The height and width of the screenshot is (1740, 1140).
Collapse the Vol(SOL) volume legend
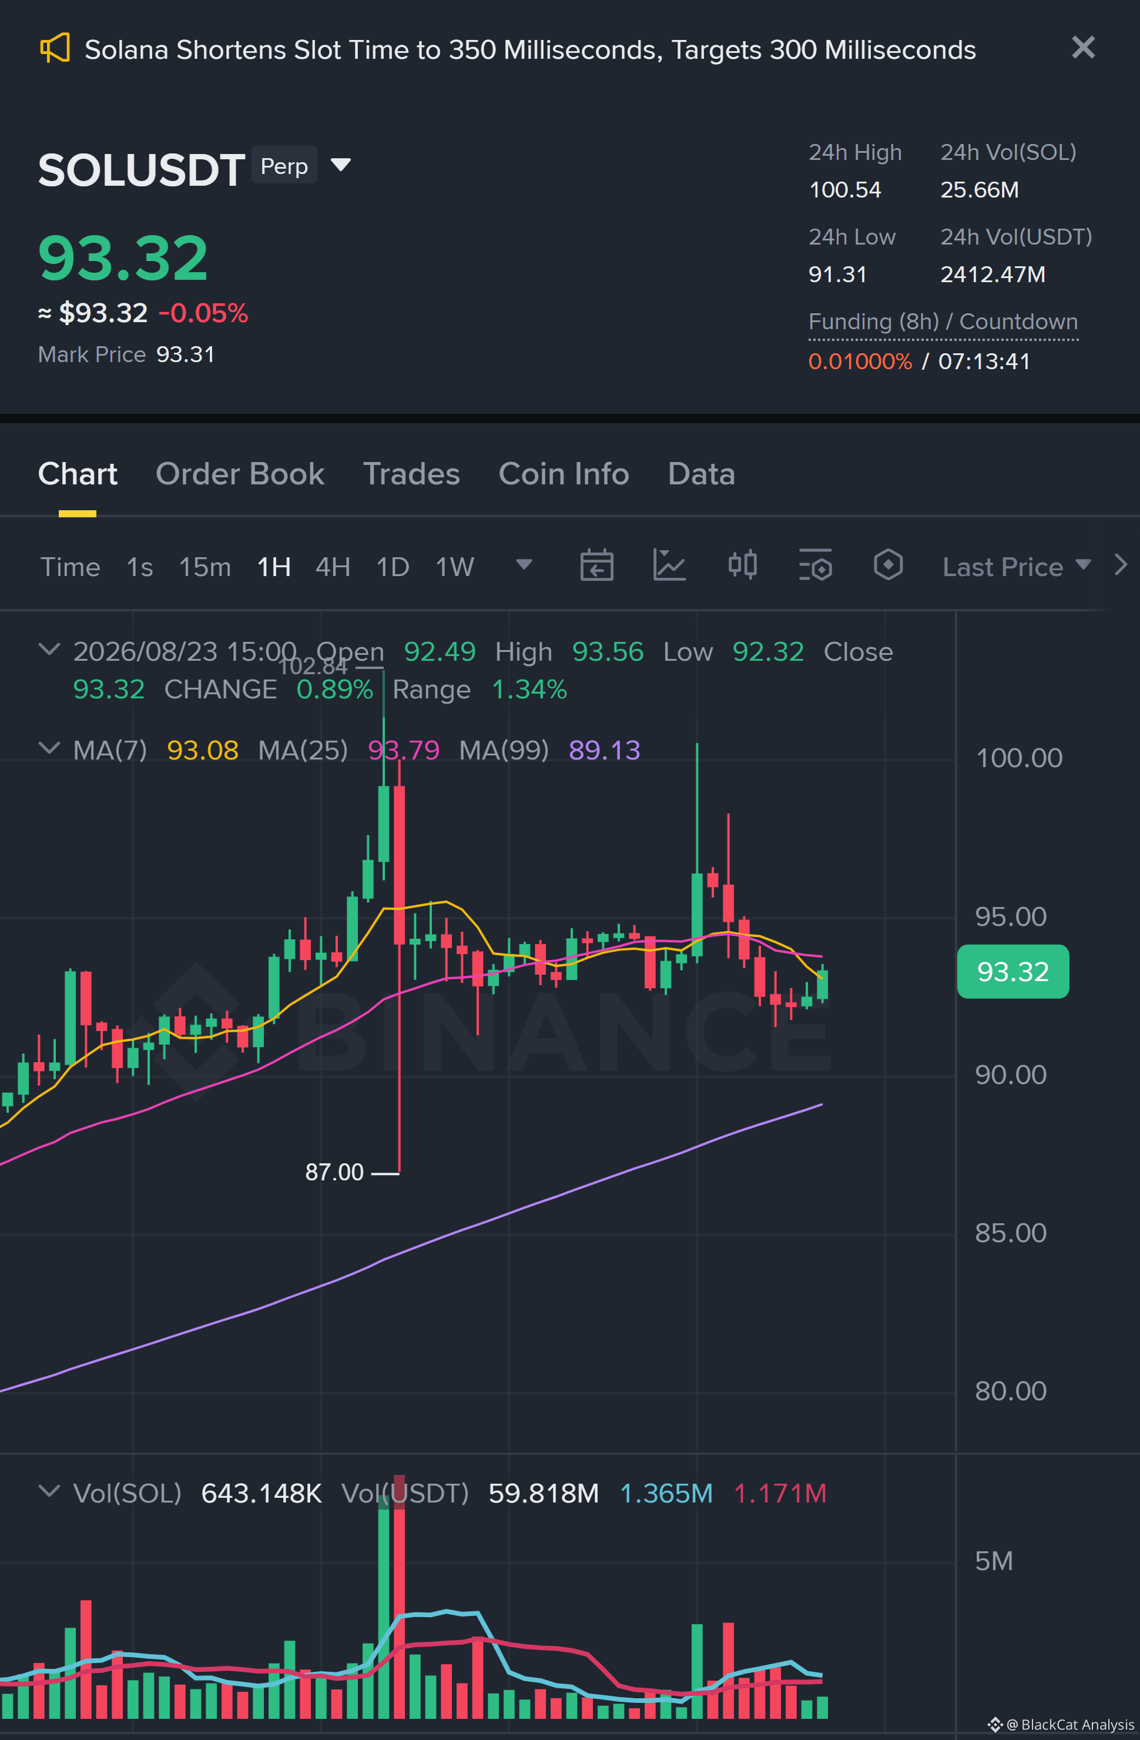pos(49,1491)
